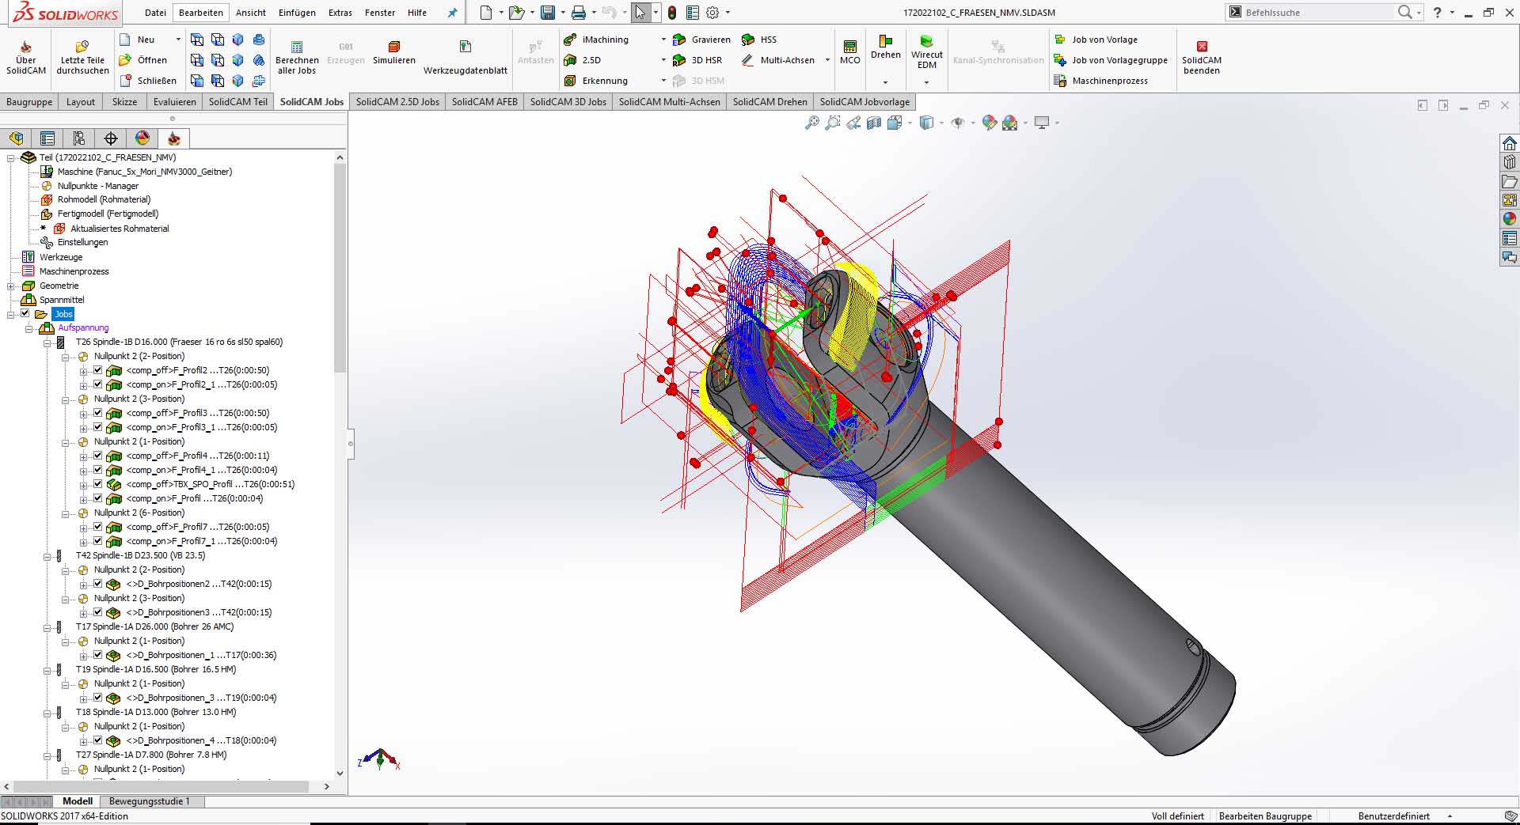Uncheck the F_Profil2_1 comp_on job
1520x825 pixels.
coord(98,384)
